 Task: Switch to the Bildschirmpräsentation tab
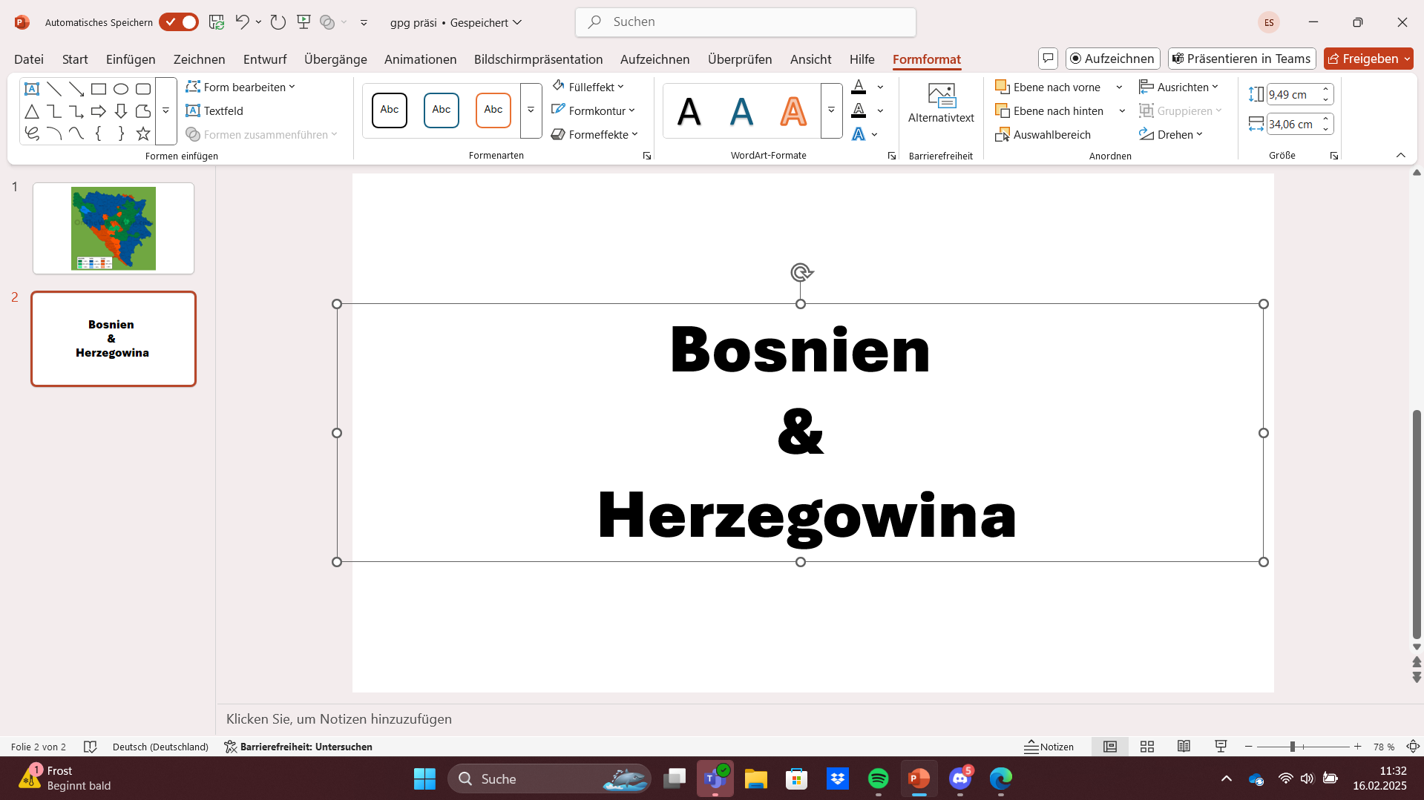pos(538,59)
